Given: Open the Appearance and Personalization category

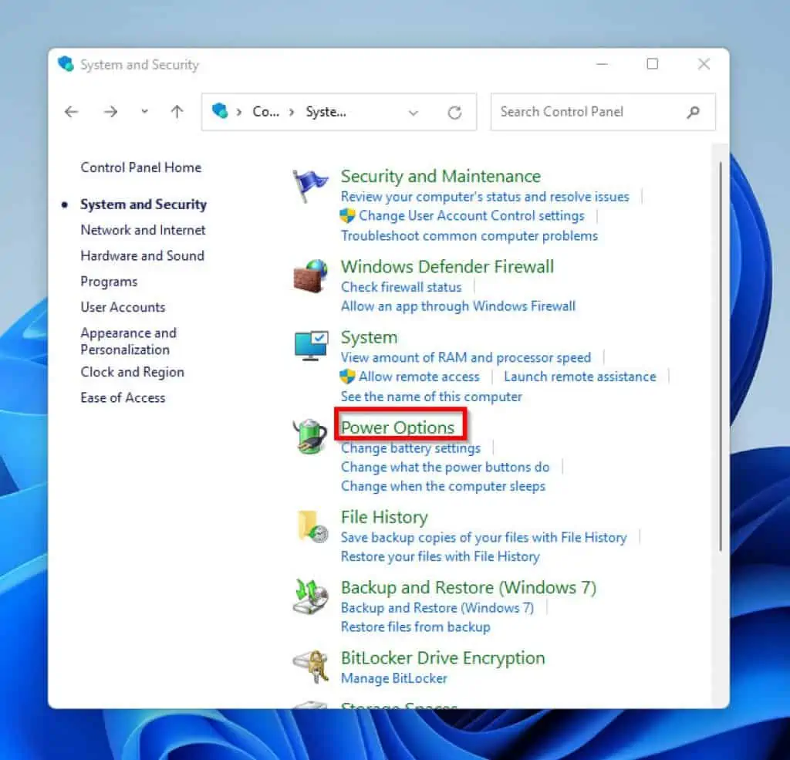Looking at the screenshot, I should click(128, 341).
